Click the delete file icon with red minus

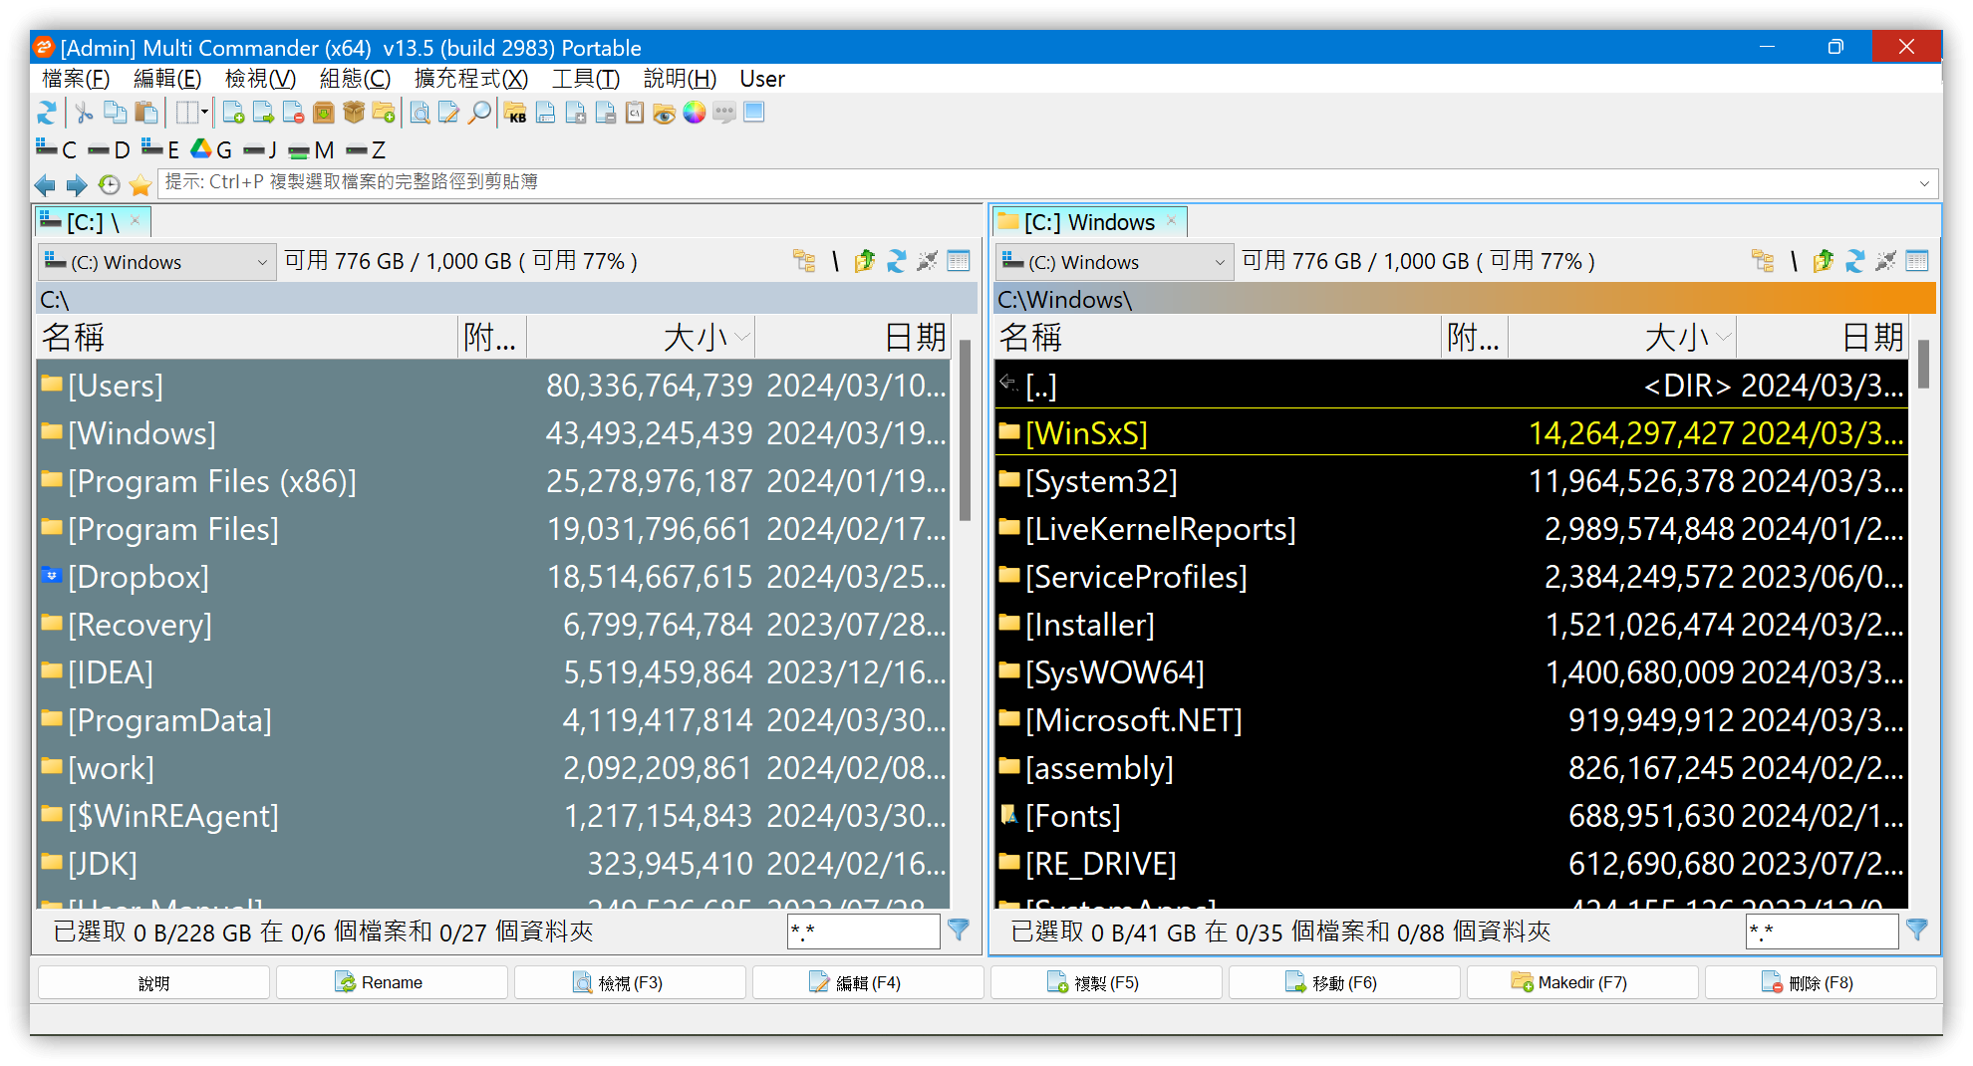(x=293, y=113)
